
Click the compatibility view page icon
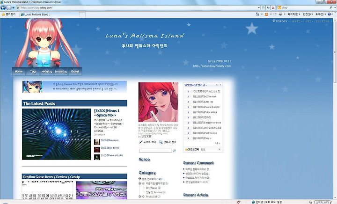point(263,8)
